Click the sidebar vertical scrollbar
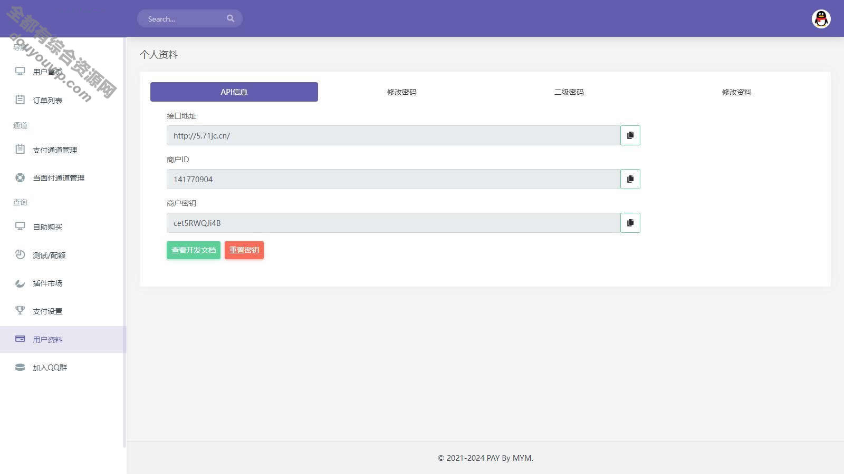Screen dimensions: 844x474 (124, 242)
